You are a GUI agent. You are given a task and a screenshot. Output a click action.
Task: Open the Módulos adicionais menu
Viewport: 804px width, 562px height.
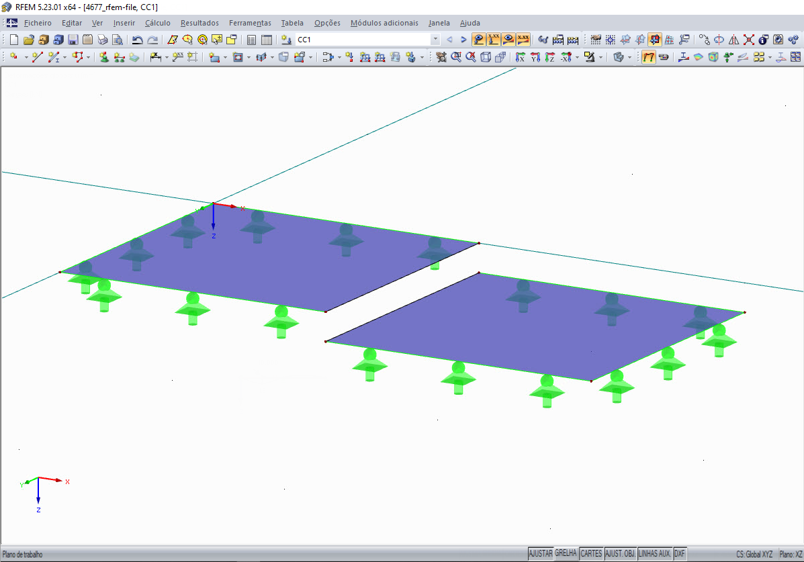(x=384, y=23)
